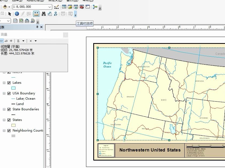Toggle the USA Boundary layer checkbox
This screenshot has height=168, width=225.
pyautogui.click(x=9, y=93)
